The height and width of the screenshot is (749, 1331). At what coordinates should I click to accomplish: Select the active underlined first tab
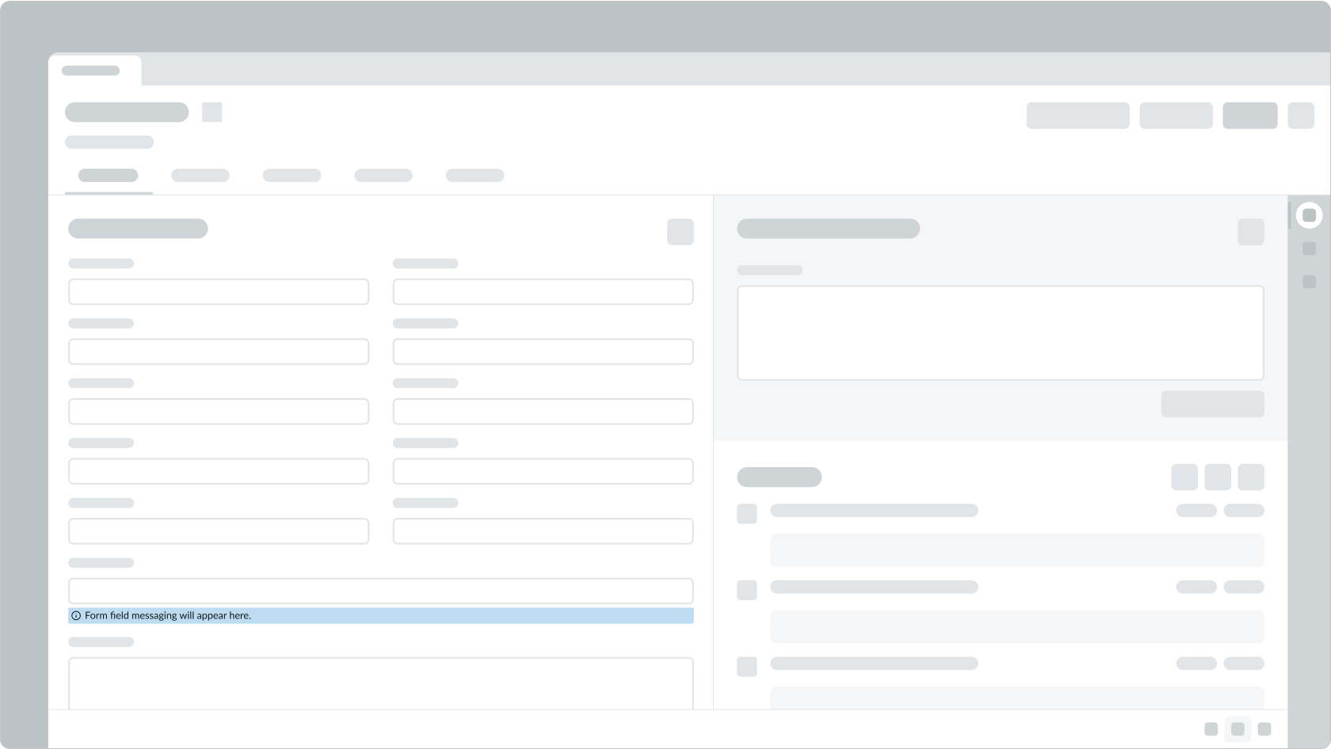coord(109,176)
